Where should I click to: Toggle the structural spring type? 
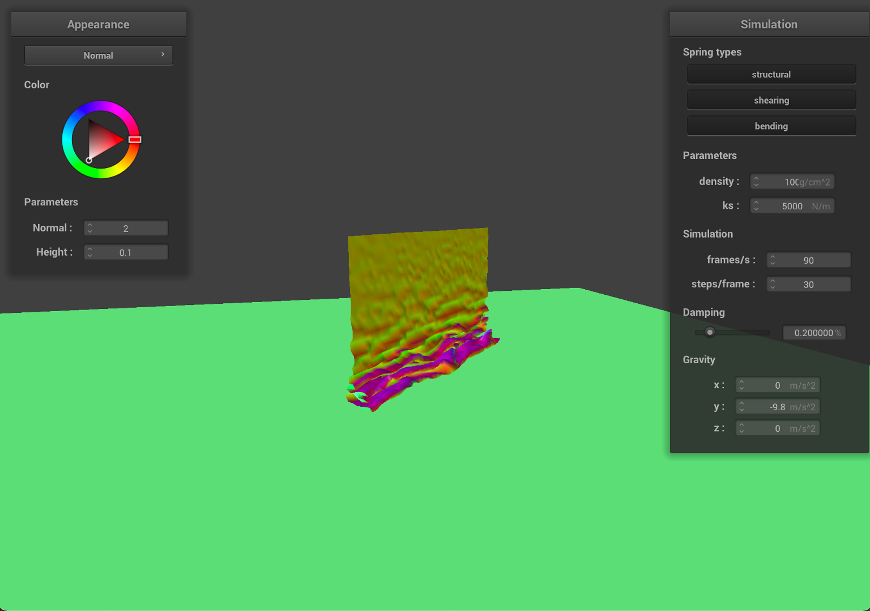[771, 75]
